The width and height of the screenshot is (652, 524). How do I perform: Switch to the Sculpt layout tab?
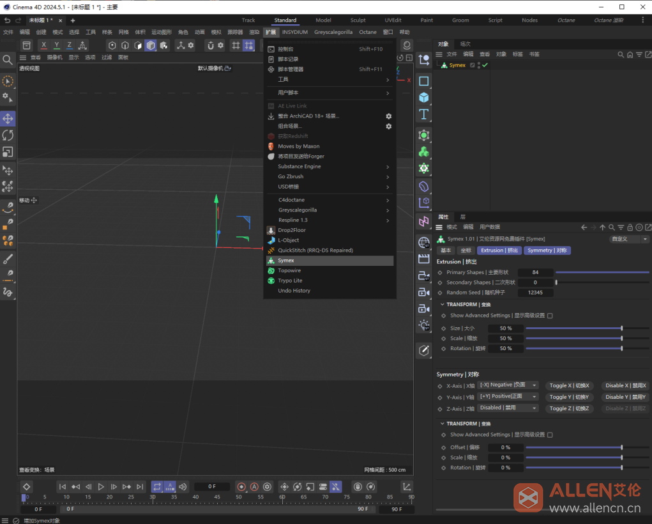pyautogui.click(x=358, y=20)
